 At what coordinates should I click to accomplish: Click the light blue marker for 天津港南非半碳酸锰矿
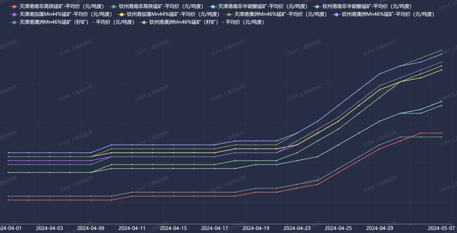click(x=213, y=6)
